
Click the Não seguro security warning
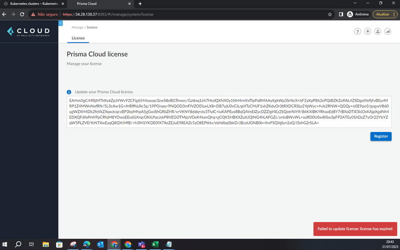pos(44,14)
